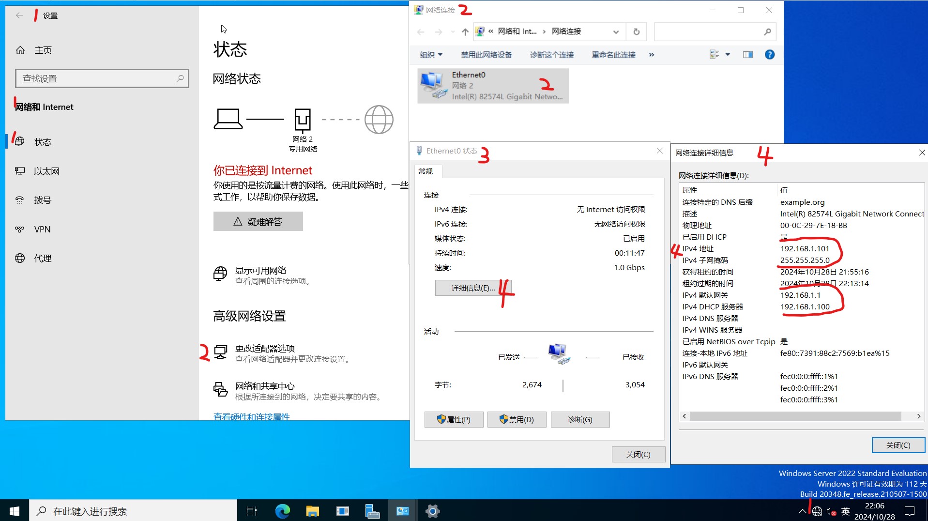
Task: Switch to the 常规 tab in Ethernet0 status
Action: coord(426,171)
